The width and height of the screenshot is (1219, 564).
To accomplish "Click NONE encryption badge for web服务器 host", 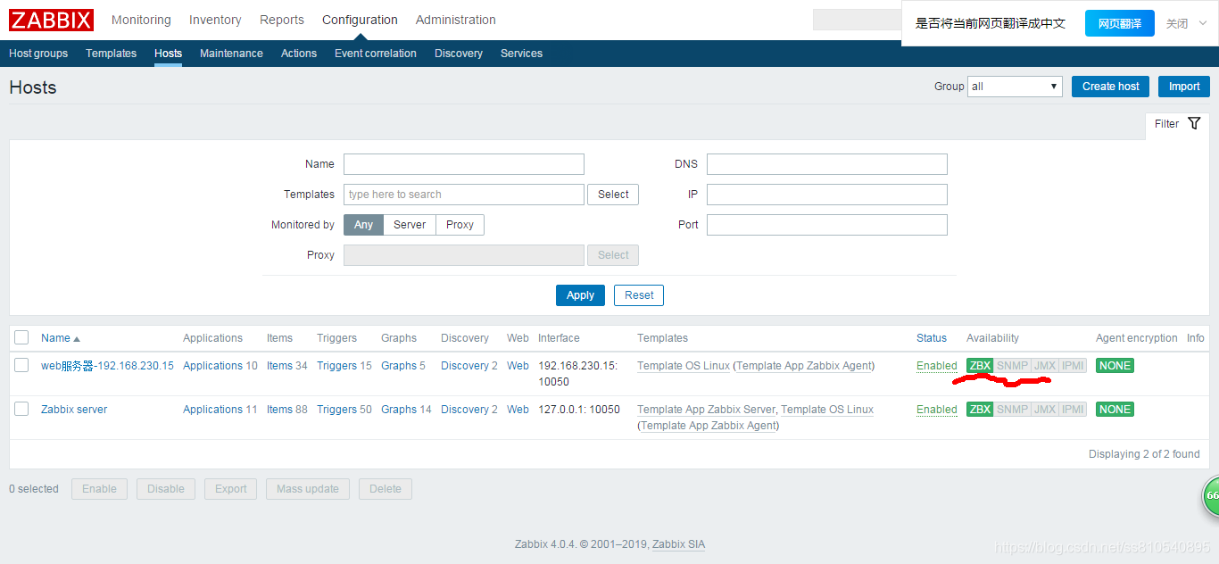I will coord(1115,366).
